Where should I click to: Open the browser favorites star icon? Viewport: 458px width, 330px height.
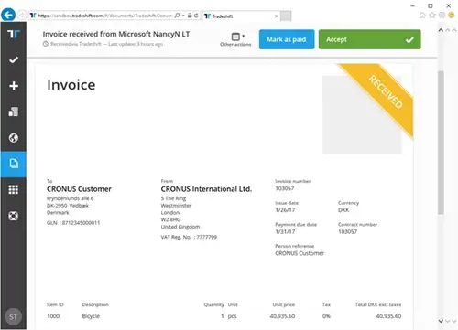[432, 16]
